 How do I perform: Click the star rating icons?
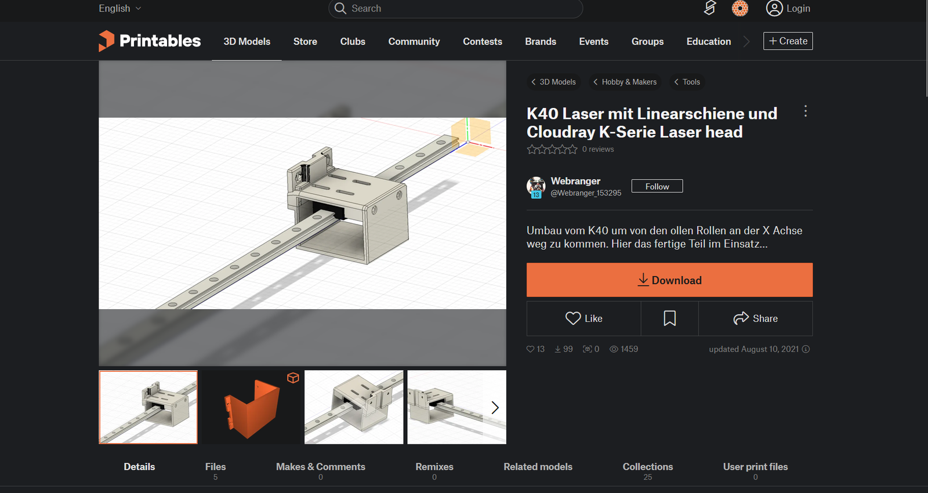552,150
